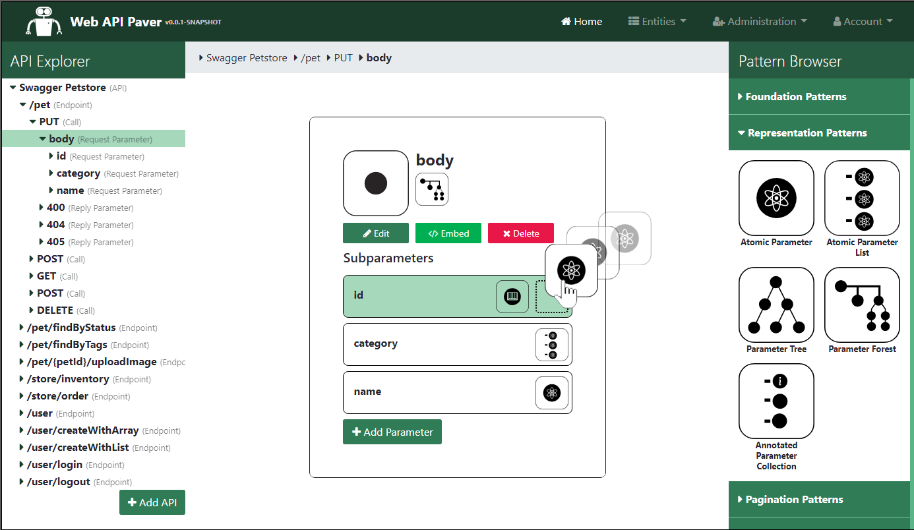The width and height of the screenshot is (914, 530).
Task: Go to the Home nav item
Action: point(581,22)
